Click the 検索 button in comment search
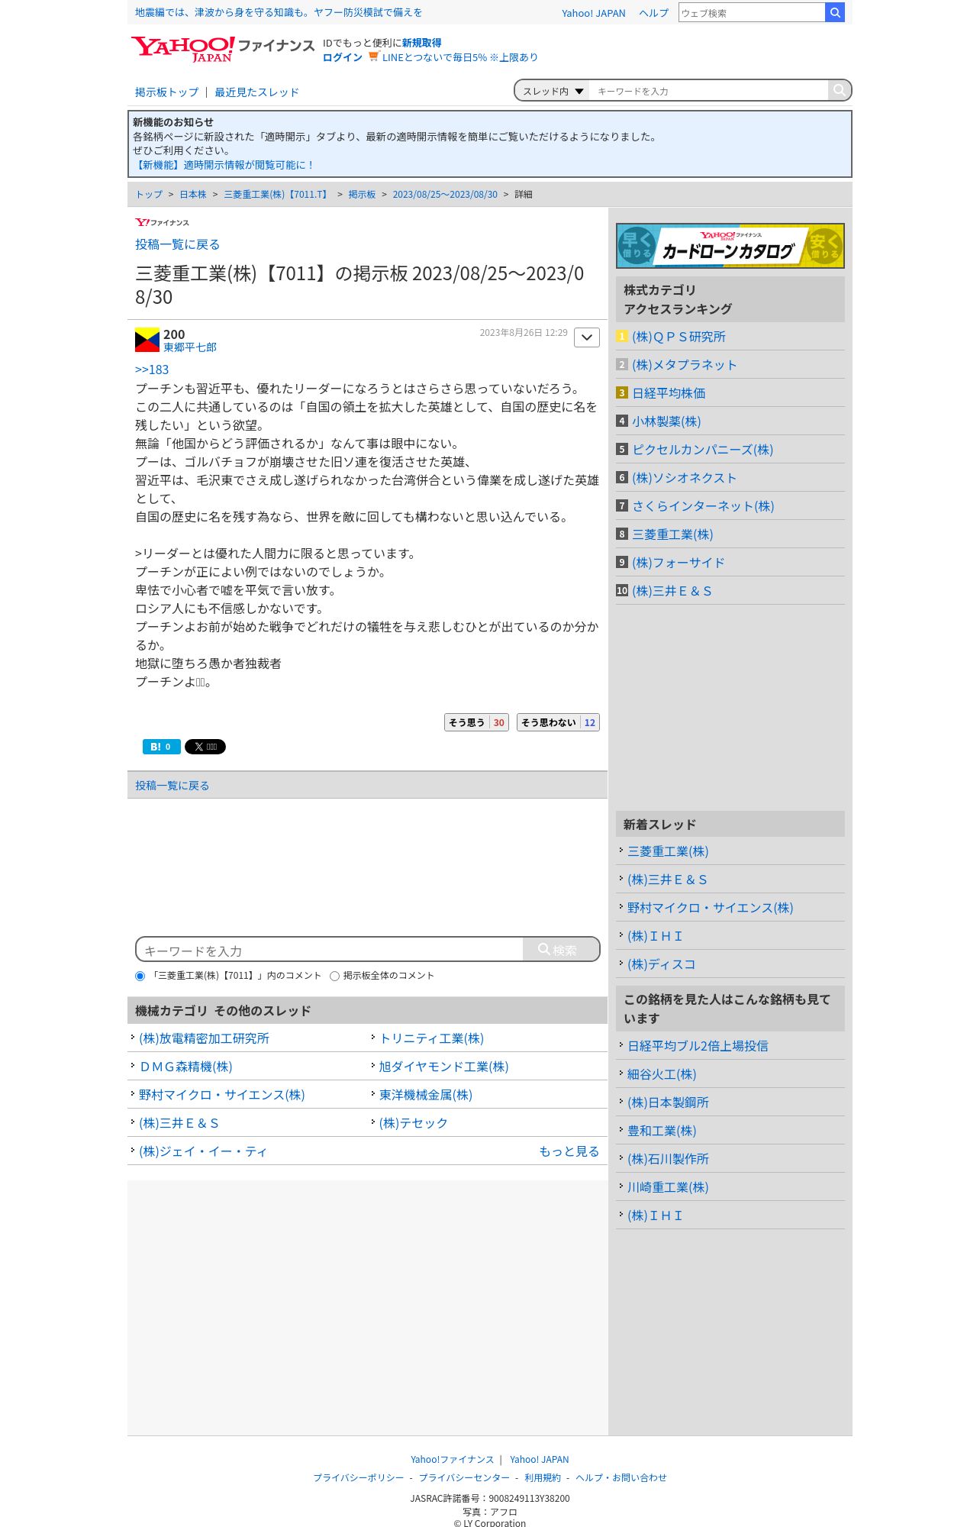 (561, 950)
